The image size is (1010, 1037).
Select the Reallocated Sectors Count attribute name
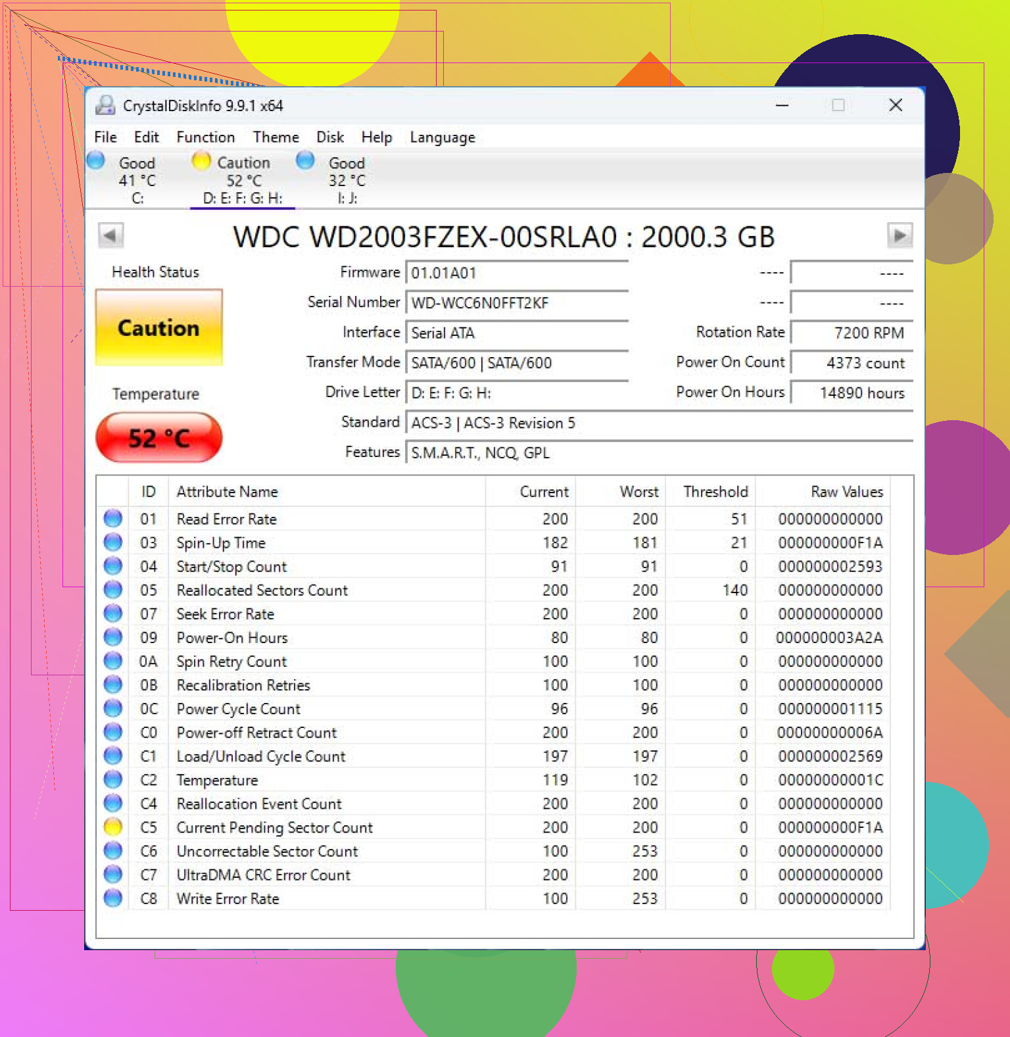click(262, 590)
